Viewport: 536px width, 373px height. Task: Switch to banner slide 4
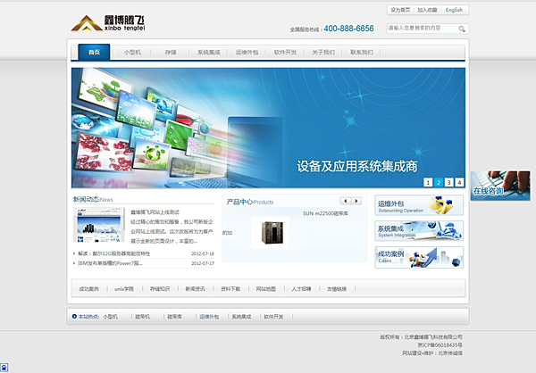pos(460,182)
